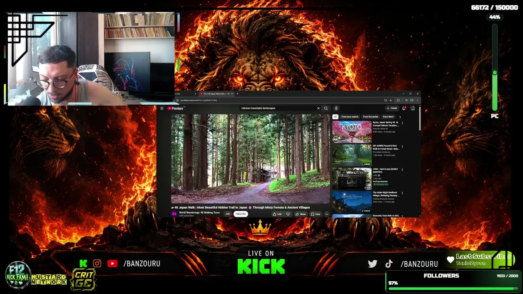Select the From your search chip

coord(350,117)
